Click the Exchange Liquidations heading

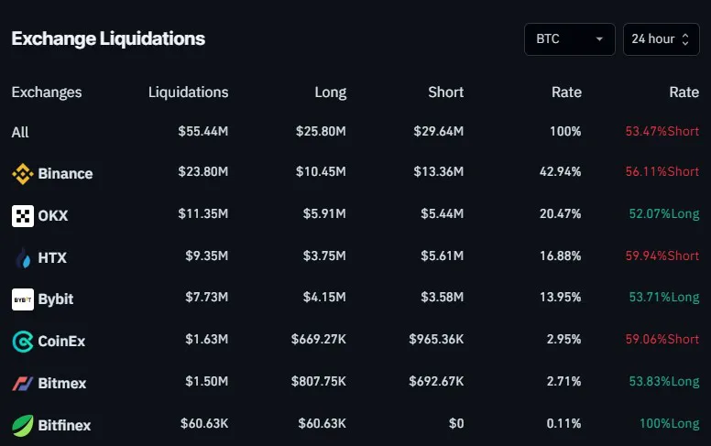pos(108,38)
